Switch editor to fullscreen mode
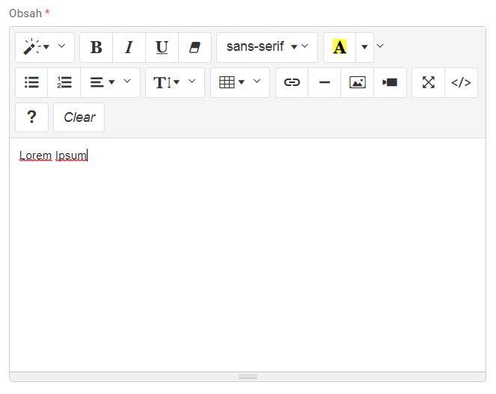 coord(428,82)
